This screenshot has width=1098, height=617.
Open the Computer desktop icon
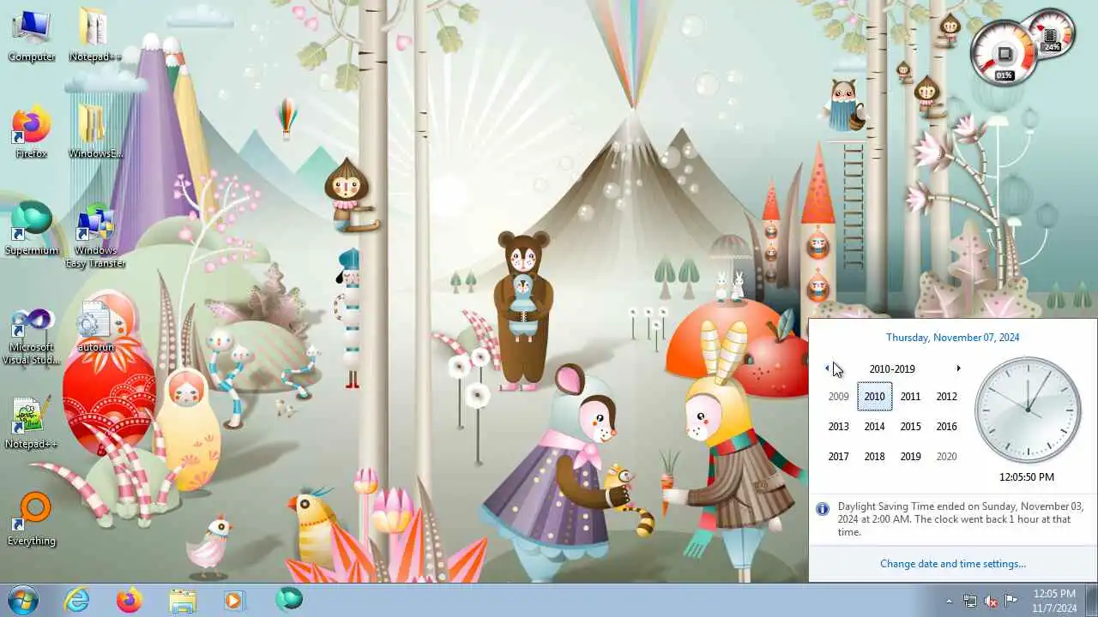pyautogui.click(x=32, y=36)
